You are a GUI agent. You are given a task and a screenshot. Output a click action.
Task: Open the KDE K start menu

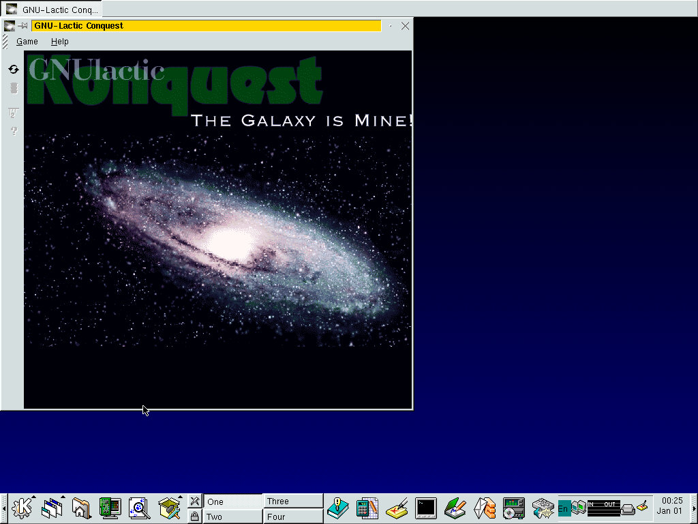coord(23,508)
